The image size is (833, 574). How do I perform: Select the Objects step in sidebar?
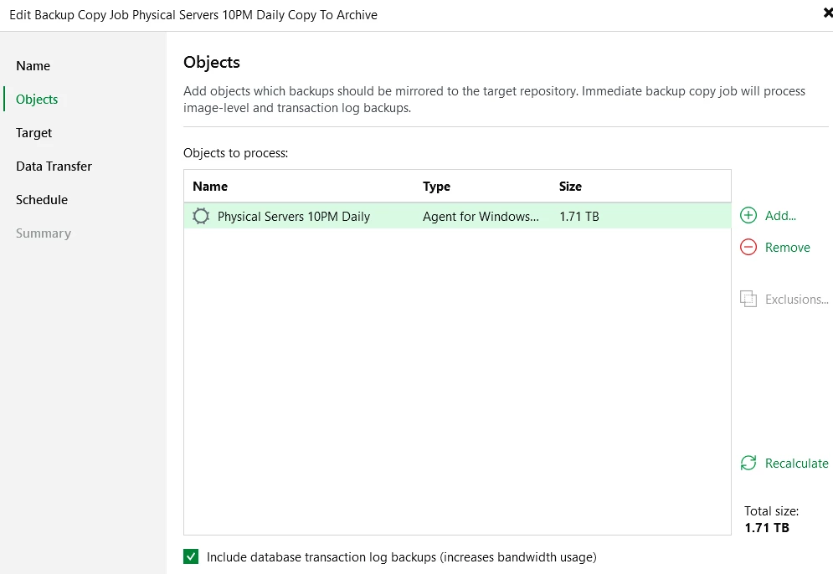pyautogui.click(x=37, y=100)
